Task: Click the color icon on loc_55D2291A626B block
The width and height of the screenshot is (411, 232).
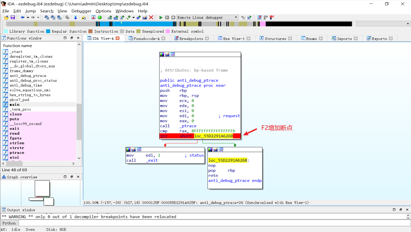Action: click(x=210, y=150)
